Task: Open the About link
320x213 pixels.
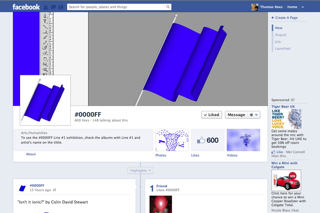Action: 31,154
